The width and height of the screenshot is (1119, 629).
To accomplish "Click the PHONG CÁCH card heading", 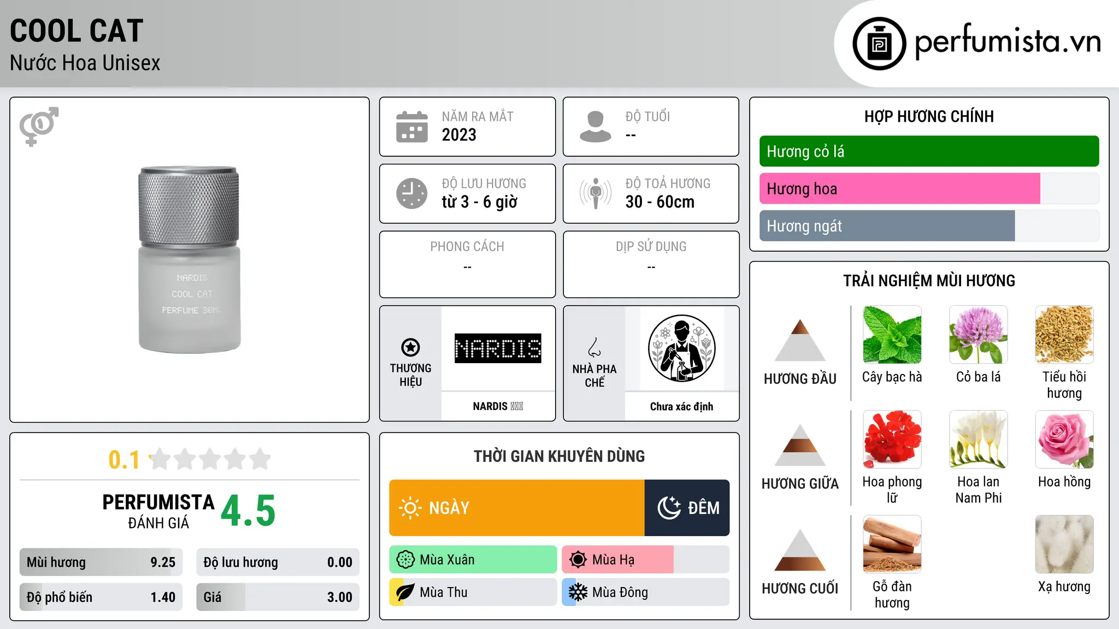I will point(467,247).
